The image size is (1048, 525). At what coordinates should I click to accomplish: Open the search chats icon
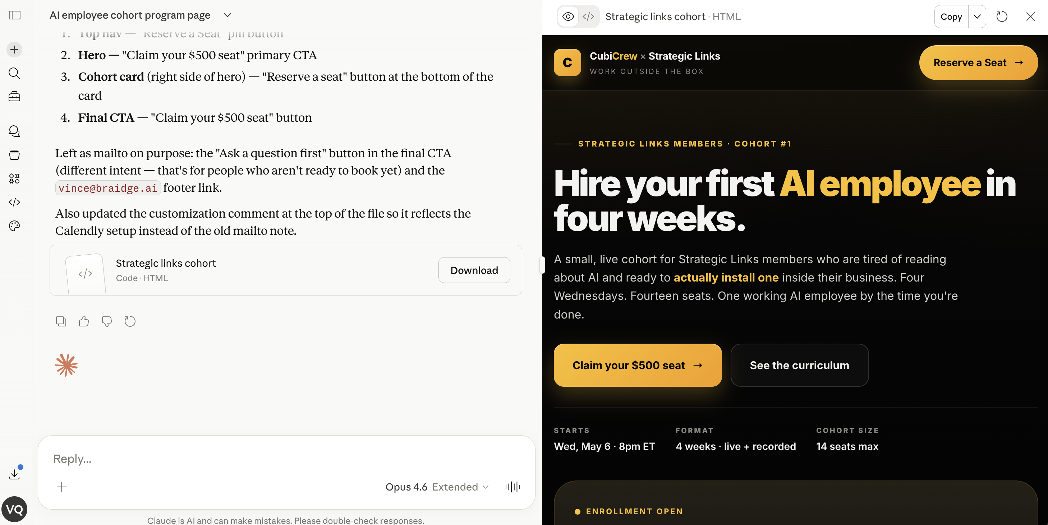click(x=15, y=73)
